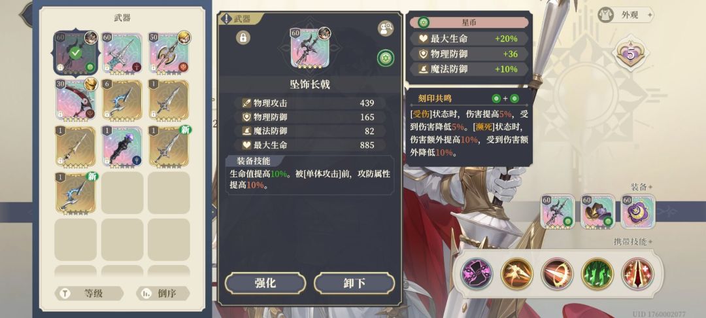The width and height of the screenshot is (706, 318).
Task: Toggle the 倒序 reverse order option
Action: (x=163, y=294)
